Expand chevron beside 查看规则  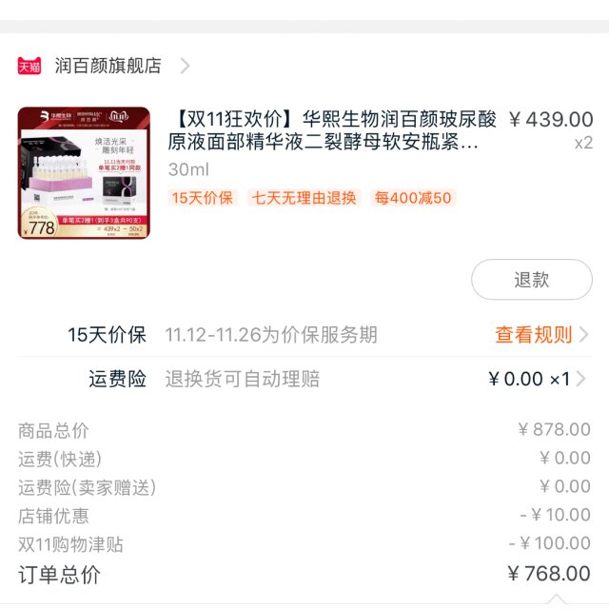coord(583,334)
